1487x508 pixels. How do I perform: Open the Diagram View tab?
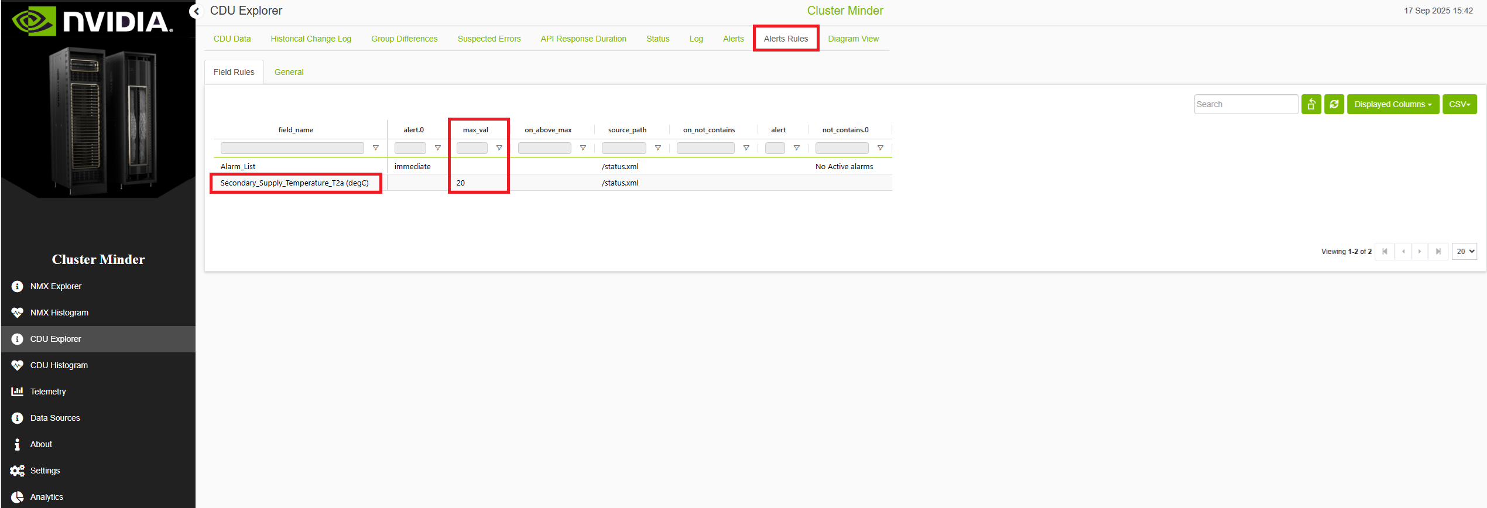point(853,39)
